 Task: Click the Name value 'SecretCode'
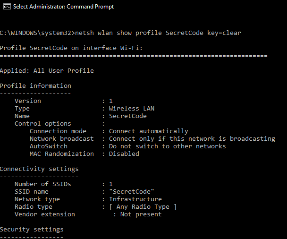coord(128,116)
